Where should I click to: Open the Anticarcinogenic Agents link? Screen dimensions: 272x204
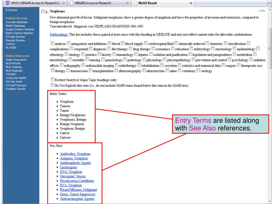(77, 199)
